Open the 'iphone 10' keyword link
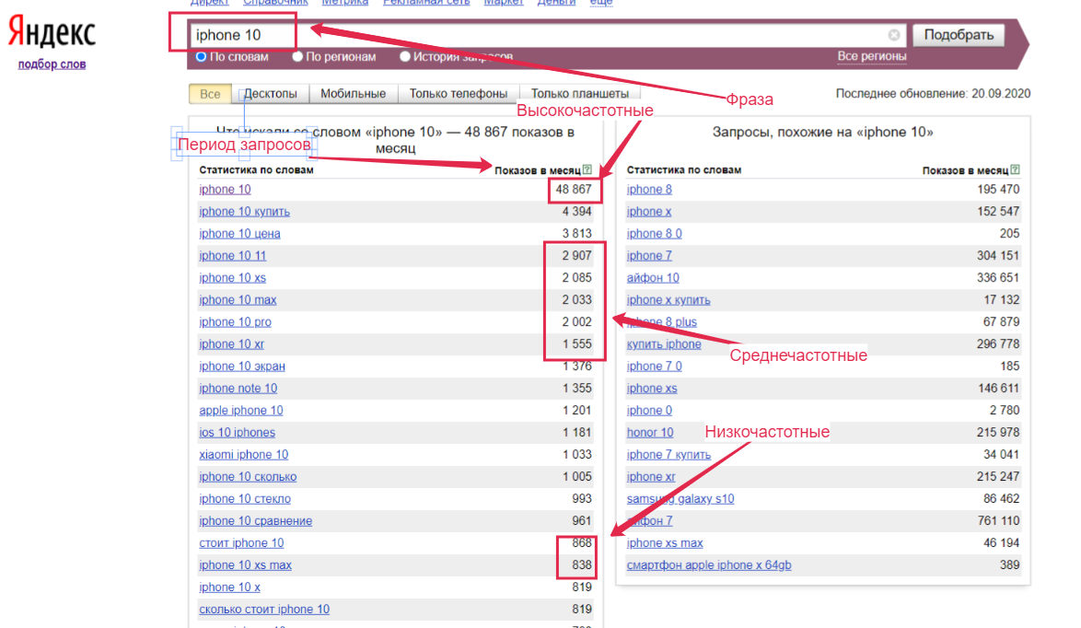The image size is (1081, 628). (x=225, y=190)
